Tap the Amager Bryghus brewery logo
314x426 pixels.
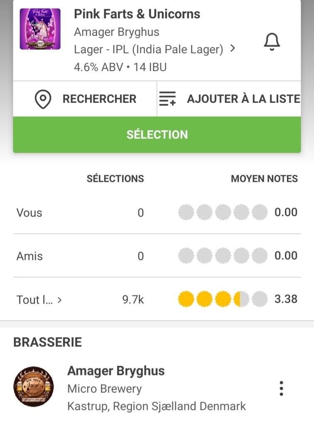pyautogui.click(x=33, y=387)
